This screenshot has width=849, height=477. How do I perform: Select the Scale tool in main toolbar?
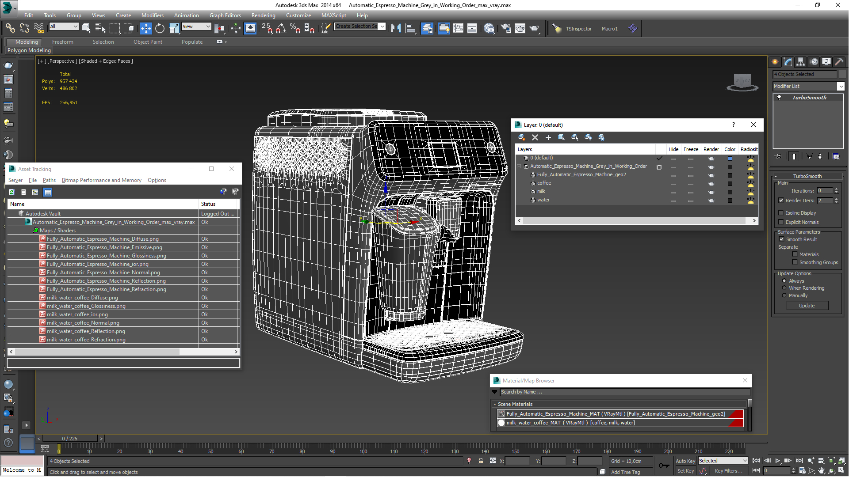(x=174, y=29)
